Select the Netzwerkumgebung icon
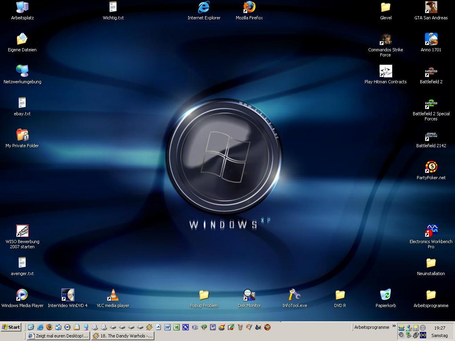 point(23,75)
